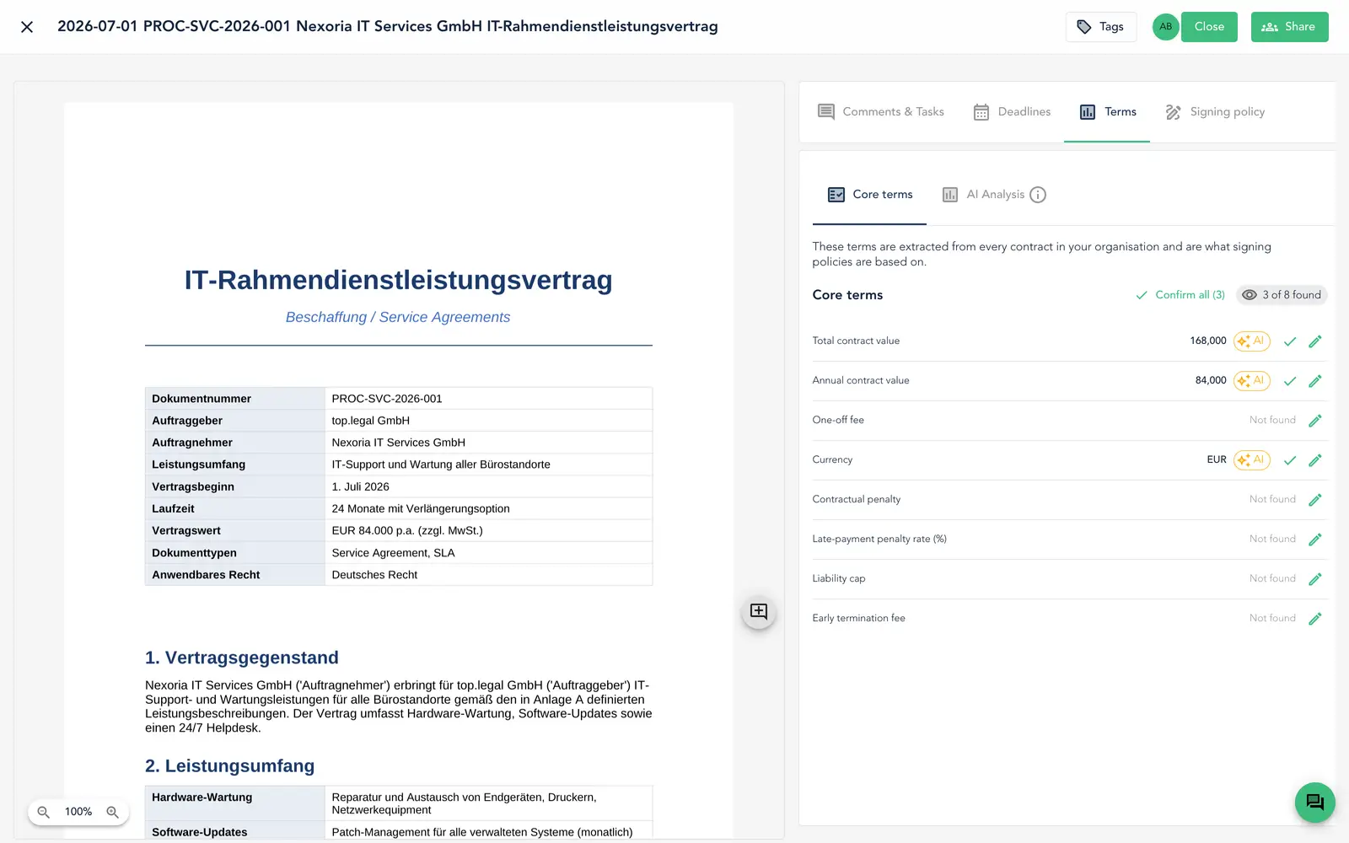1349x843 pixels.
Task: Open the Signing policy tab
Action: [1215, 111]
